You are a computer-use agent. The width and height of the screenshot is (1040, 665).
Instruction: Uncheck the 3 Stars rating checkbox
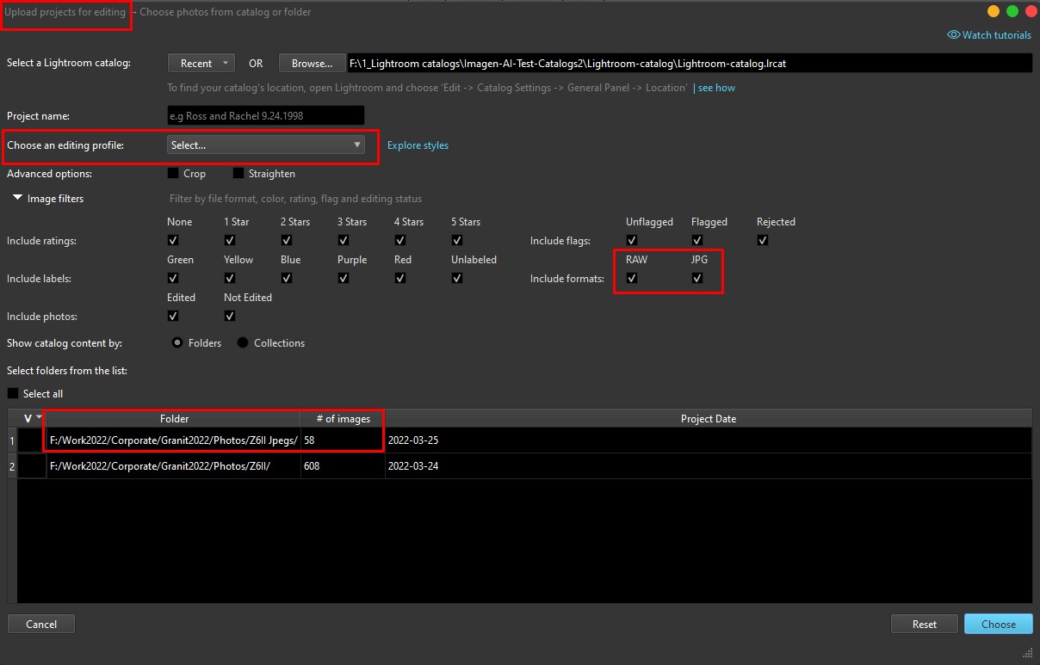tap(344, 241)
